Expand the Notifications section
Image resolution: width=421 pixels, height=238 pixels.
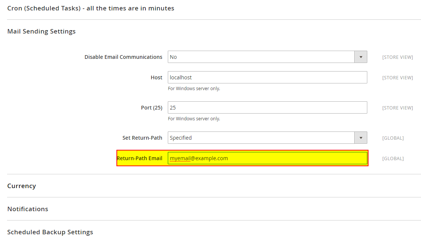tap(28, 209)
